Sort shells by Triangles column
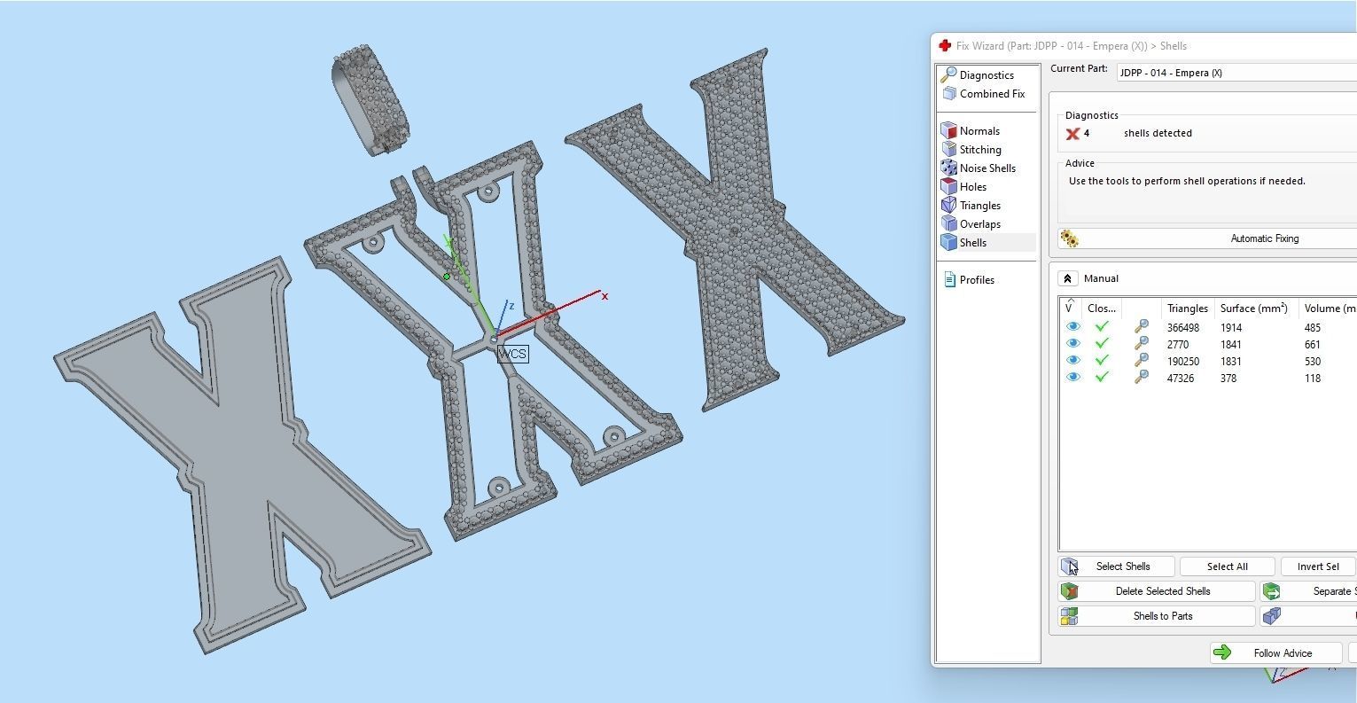 point(1188,309)
